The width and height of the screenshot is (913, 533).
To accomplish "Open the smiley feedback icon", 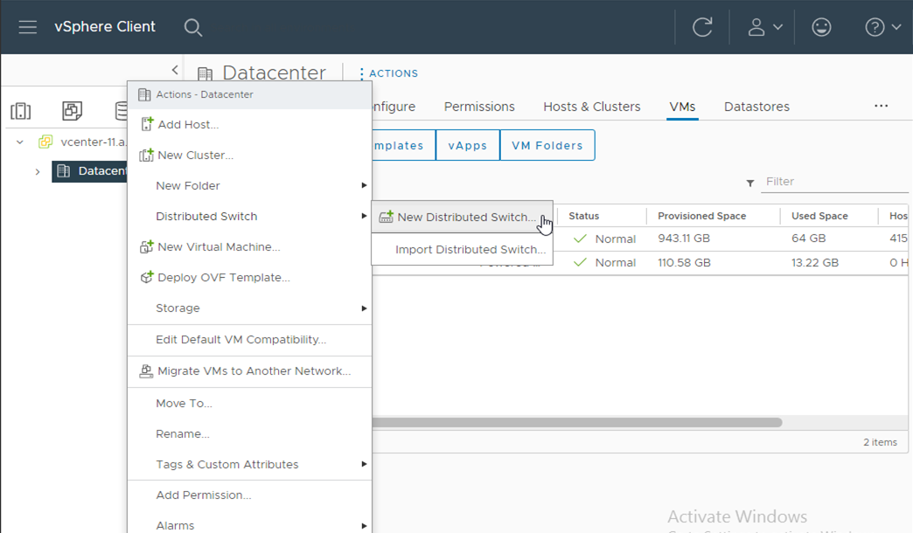I will 821,27.
